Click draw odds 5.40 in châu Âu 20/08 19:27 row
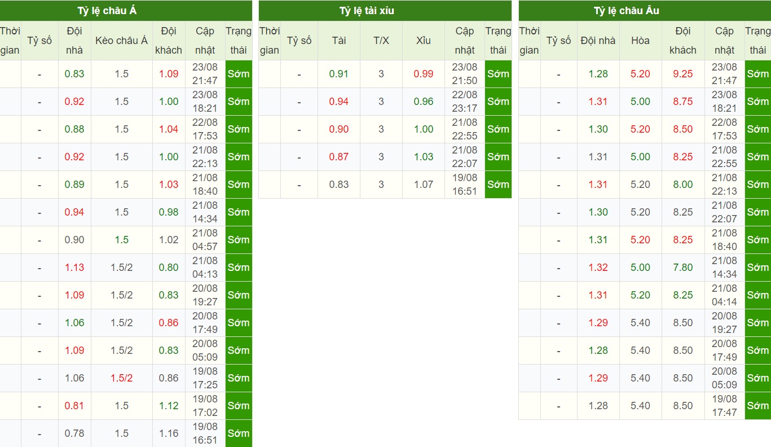The height and width of the screenshot is (447, 771). click(641, 323)
